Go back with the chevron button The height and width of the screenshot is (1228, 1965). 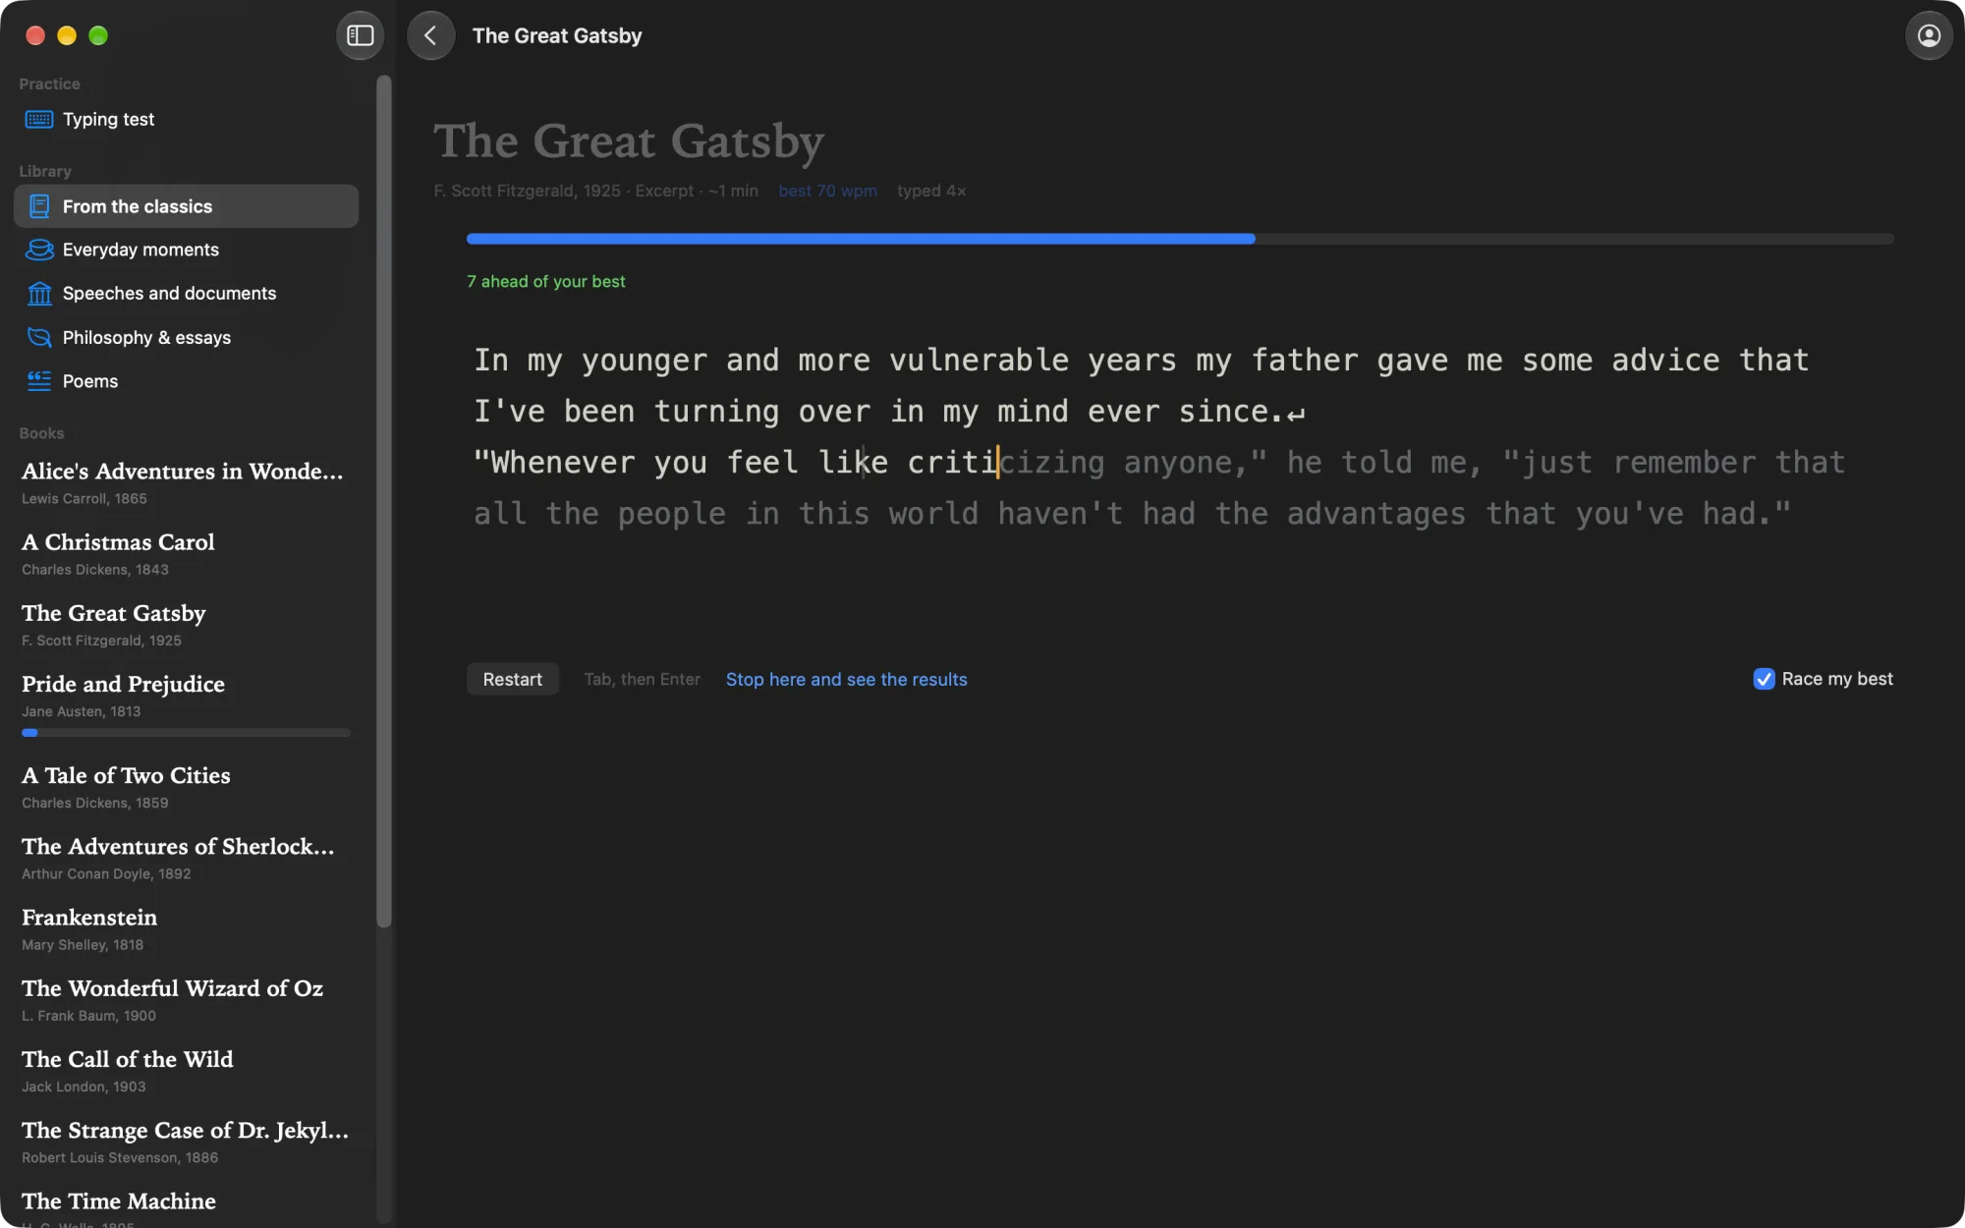point(430,35)
